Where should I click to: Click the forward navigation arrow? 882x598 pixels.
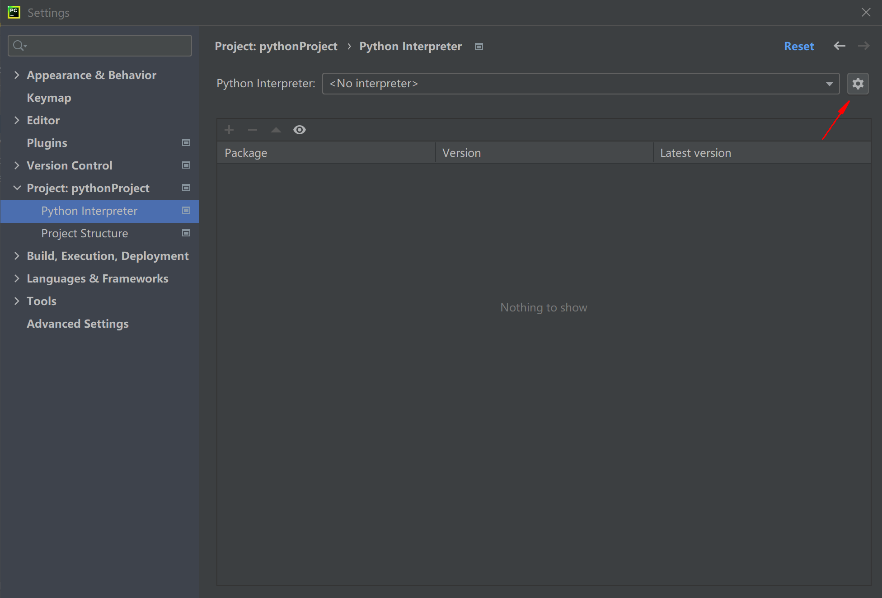pos(863,46)
